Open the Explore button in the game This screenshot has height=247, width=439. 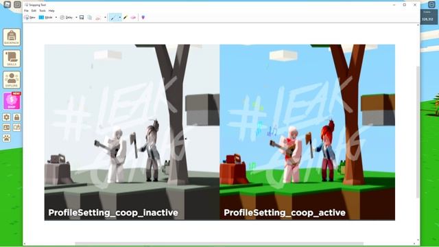coord(12,80)
